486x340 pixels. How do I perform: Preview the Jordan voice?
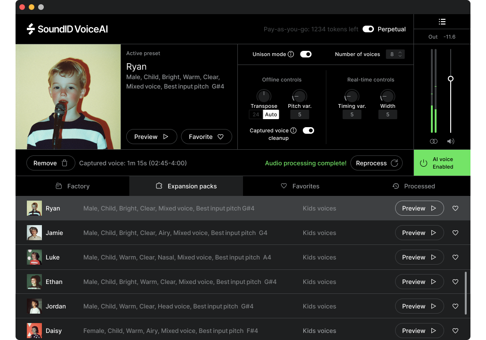pyautogui.click(x=419, y=306)
